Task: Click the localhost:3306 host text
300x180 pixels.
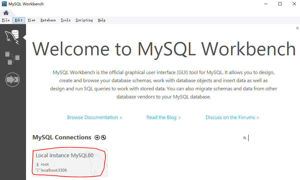Action: tap(54, 170)
